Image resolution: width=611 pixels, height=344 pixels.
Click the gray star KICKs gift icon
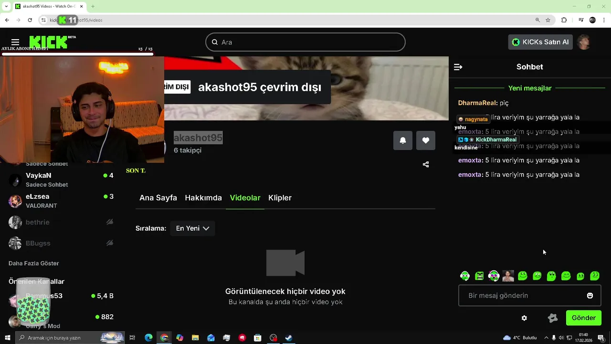coord(553,318)
